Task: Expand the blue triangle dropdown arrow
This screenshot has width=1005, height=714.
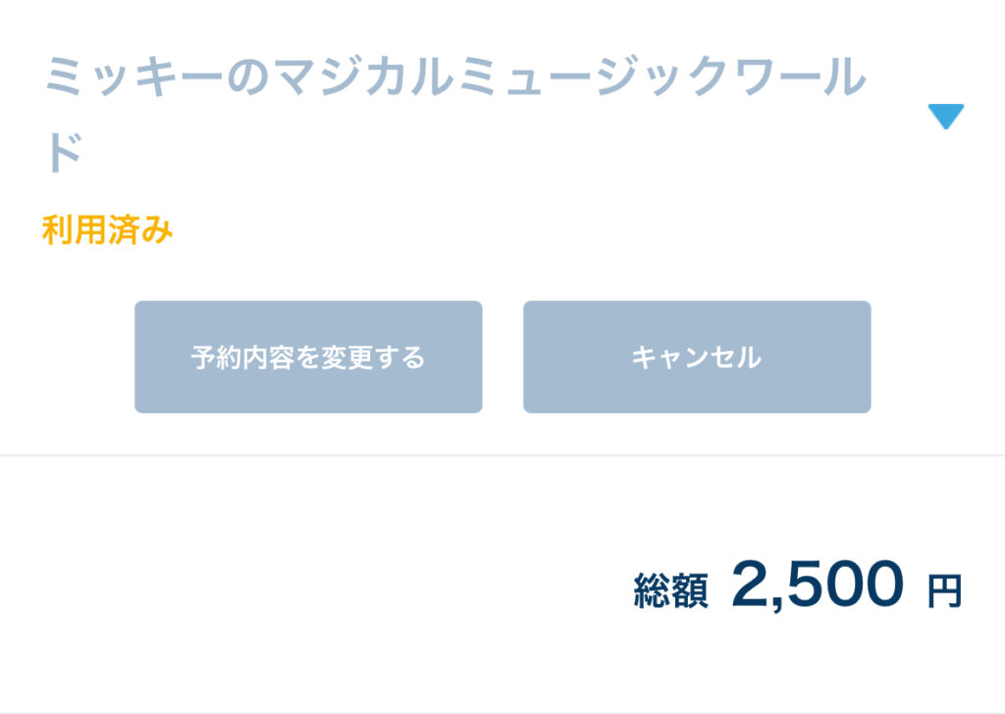Action: point(946,117)
